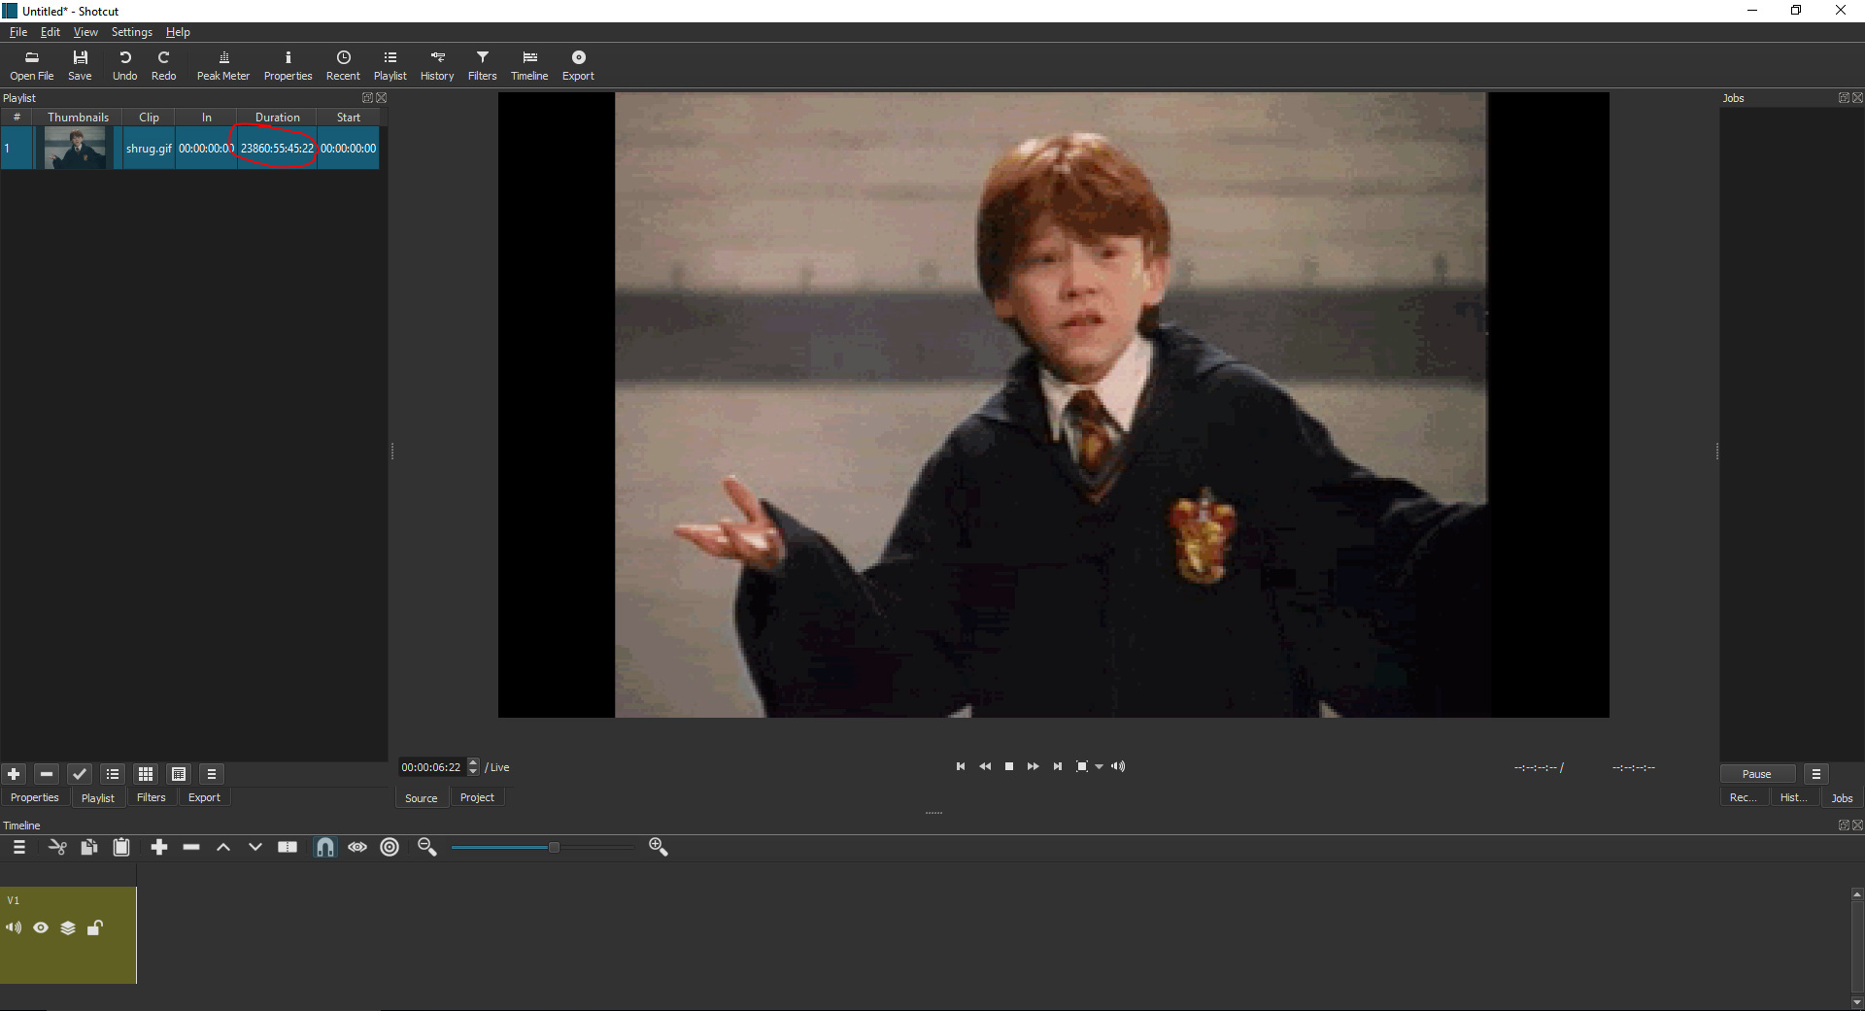Select the Project player tab

pyautogui.click(x=477, y=797)
